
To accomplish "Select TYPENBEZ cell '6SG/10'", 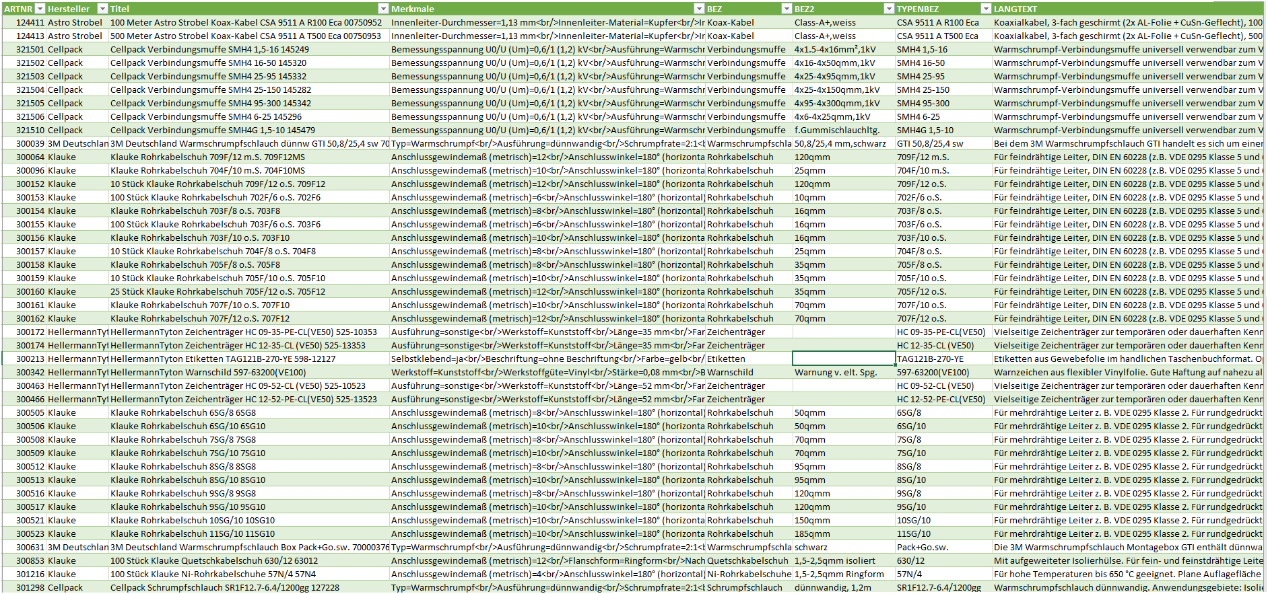I will (x=943, y=426).
